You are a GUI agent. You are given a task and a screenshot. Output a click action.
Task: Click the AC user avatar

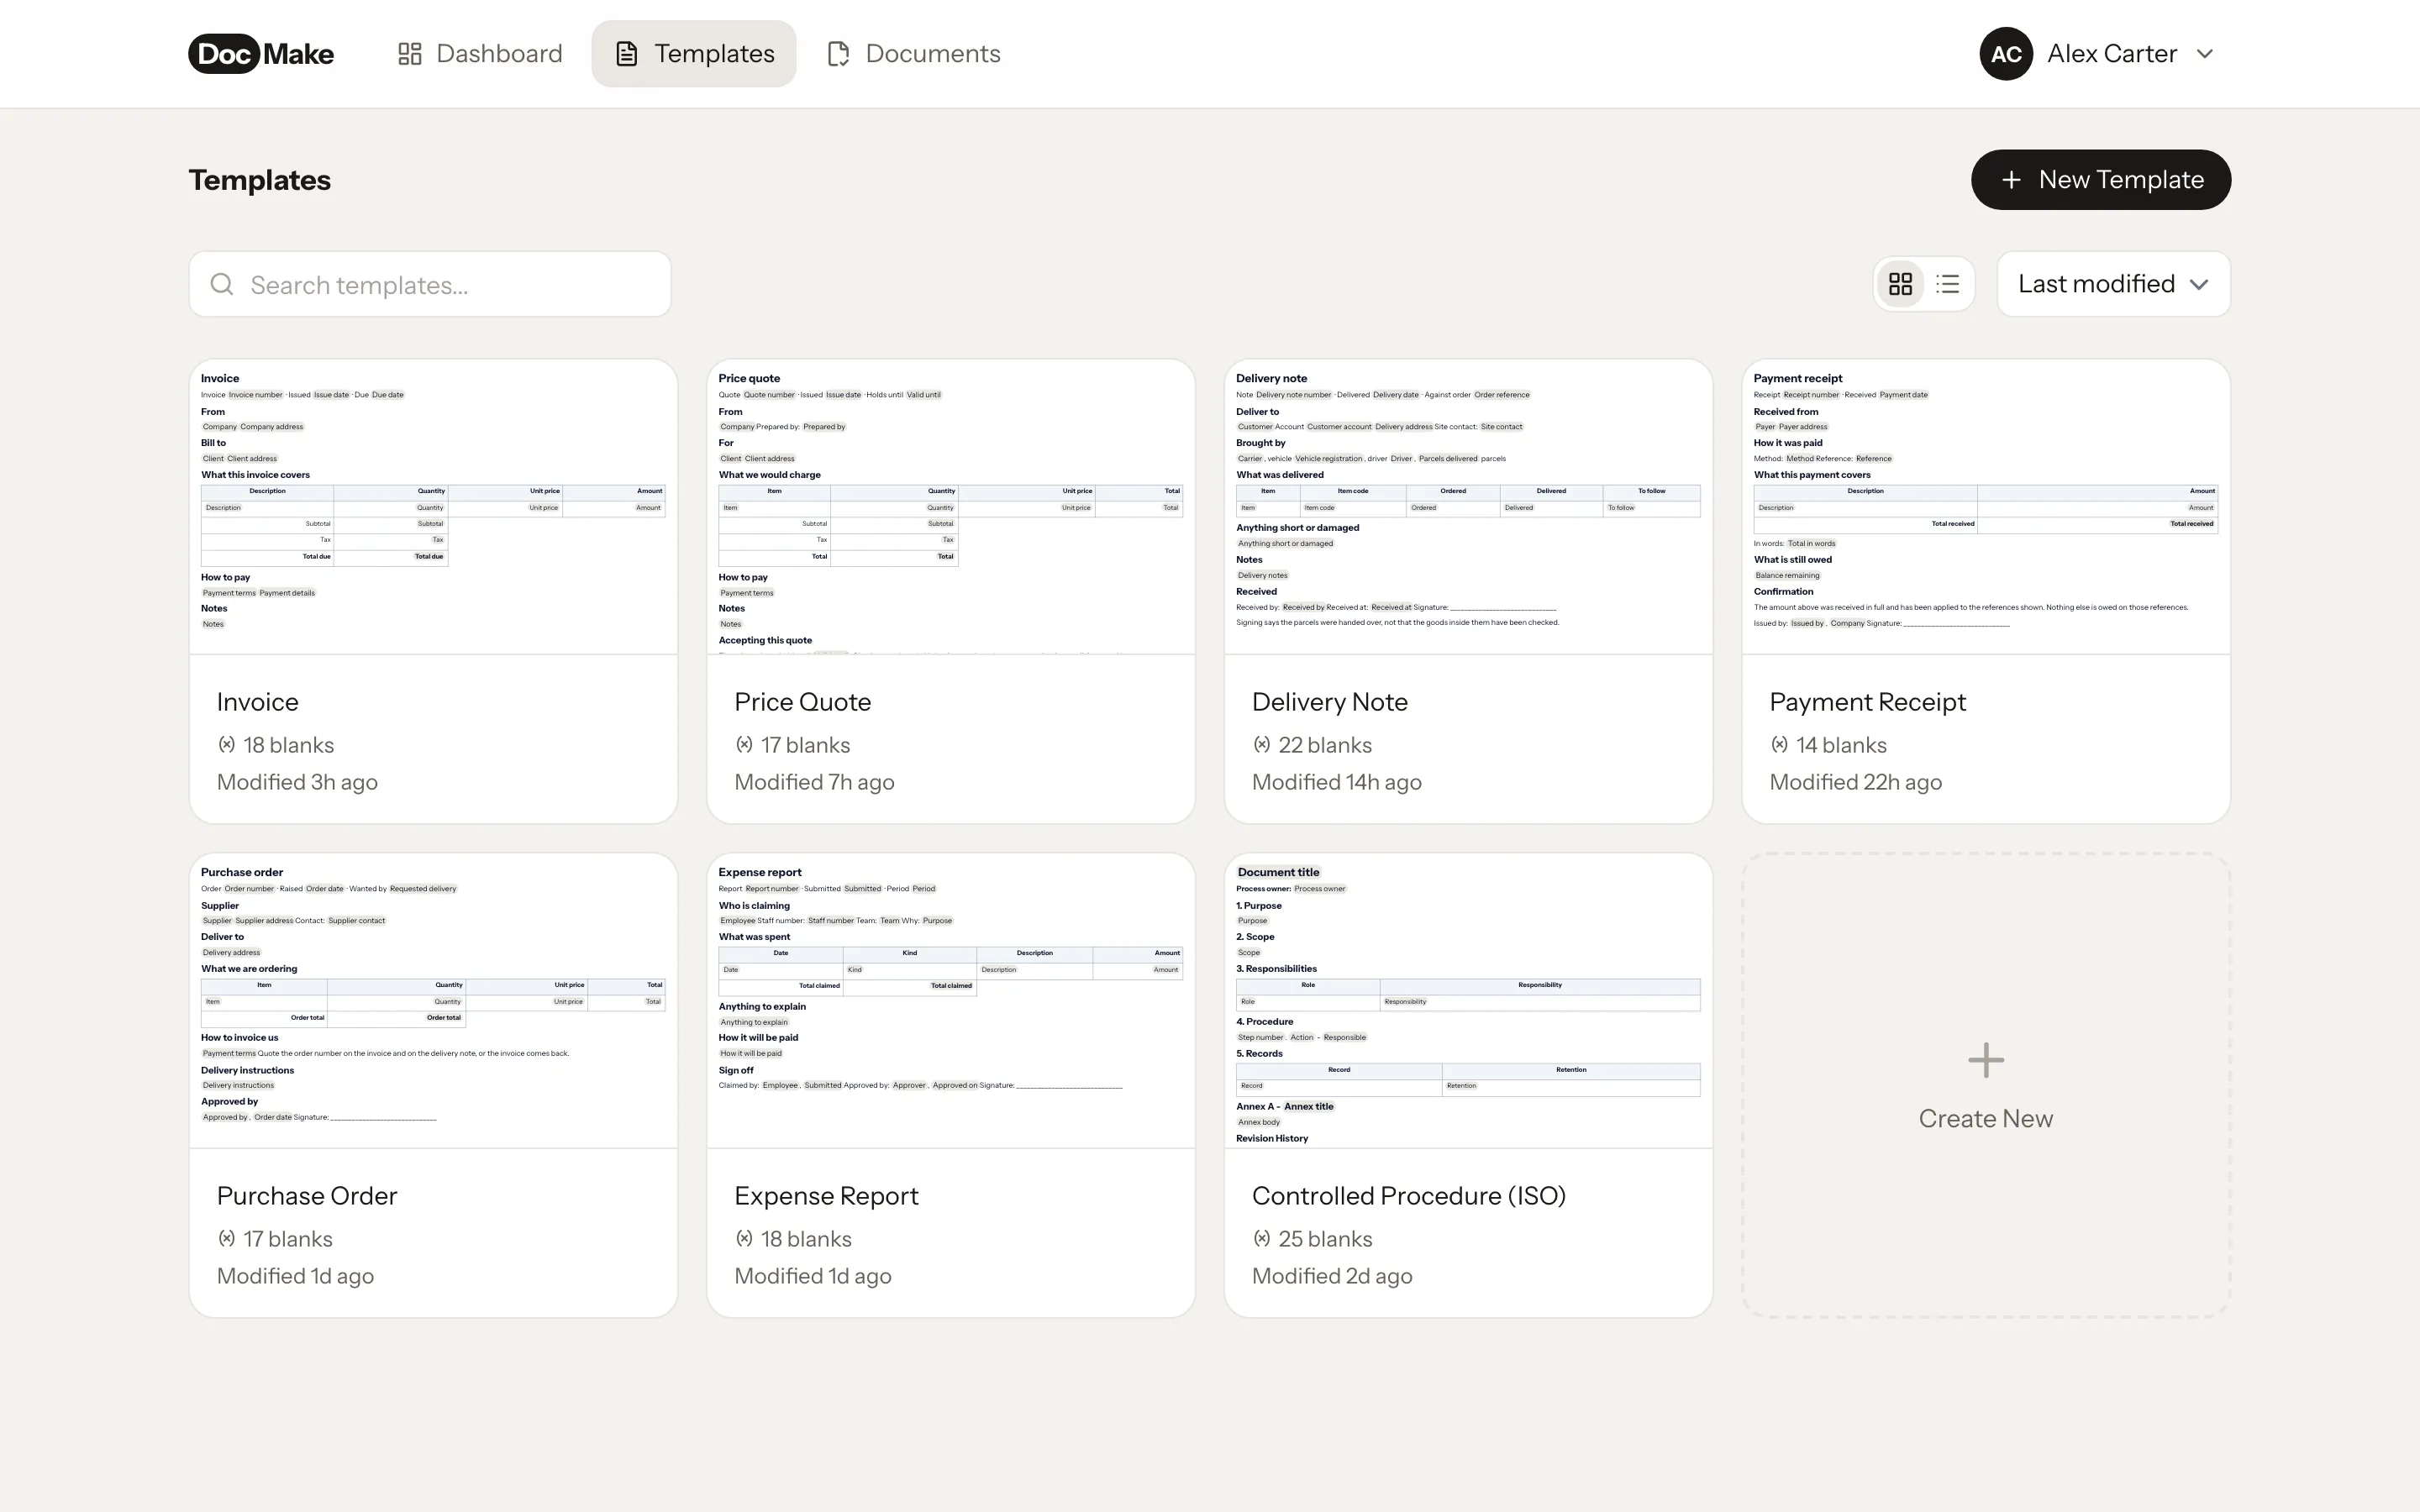tap(2006, 54)
